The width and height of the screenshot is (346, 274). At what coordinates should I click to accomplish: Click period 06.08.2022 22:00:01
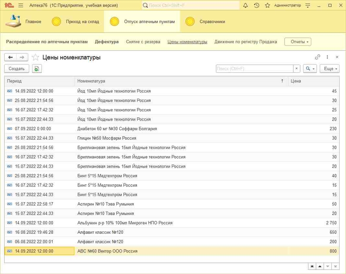34,242
